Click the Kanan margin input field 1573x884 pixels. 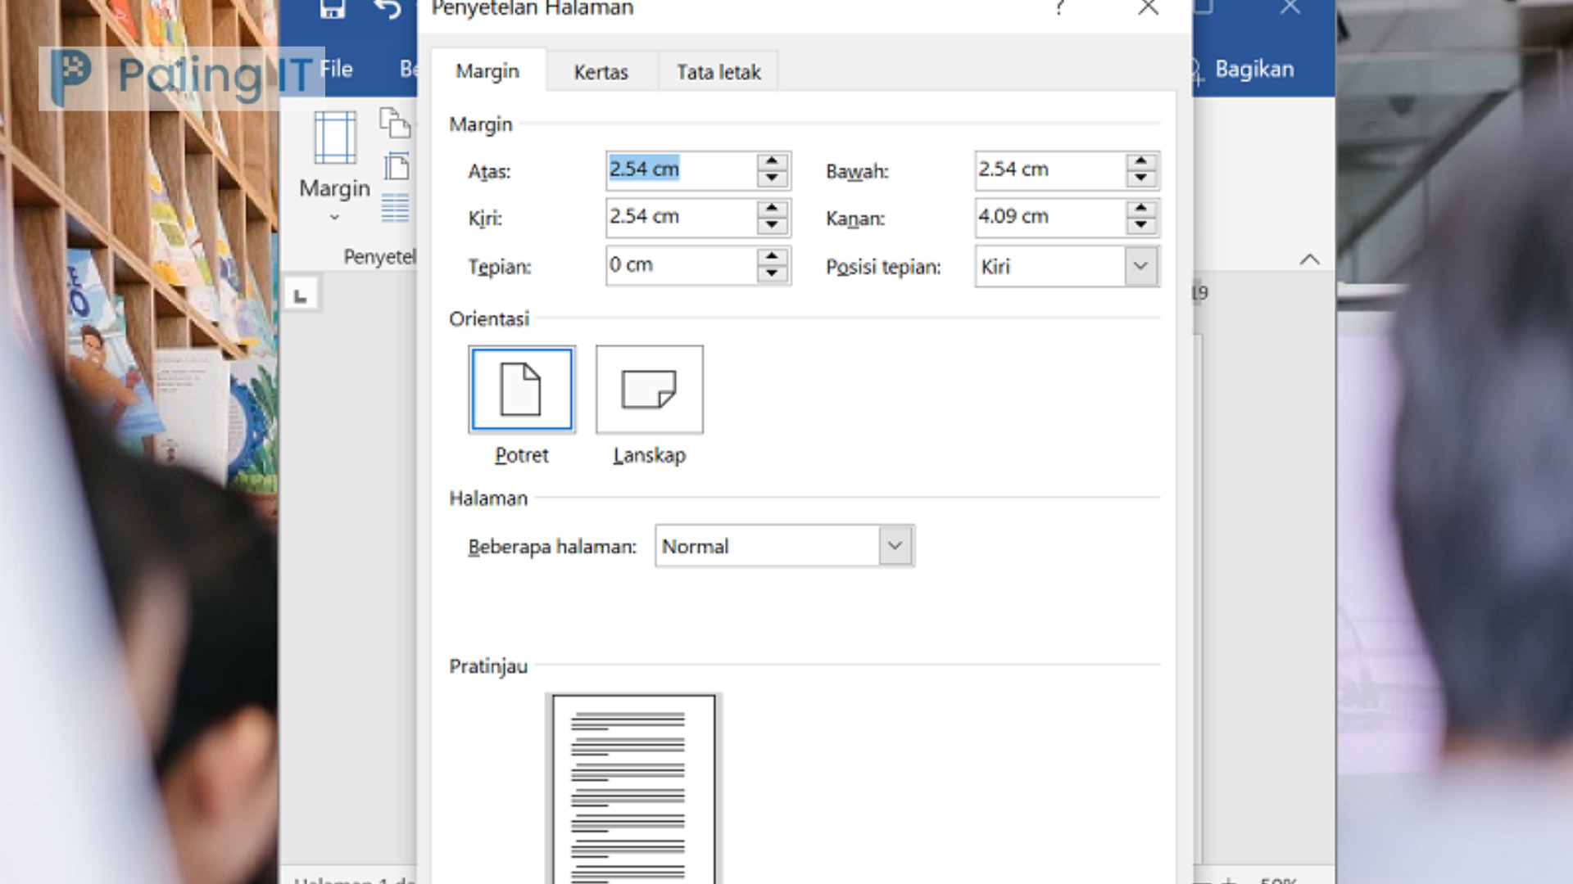pos(1049,218)
